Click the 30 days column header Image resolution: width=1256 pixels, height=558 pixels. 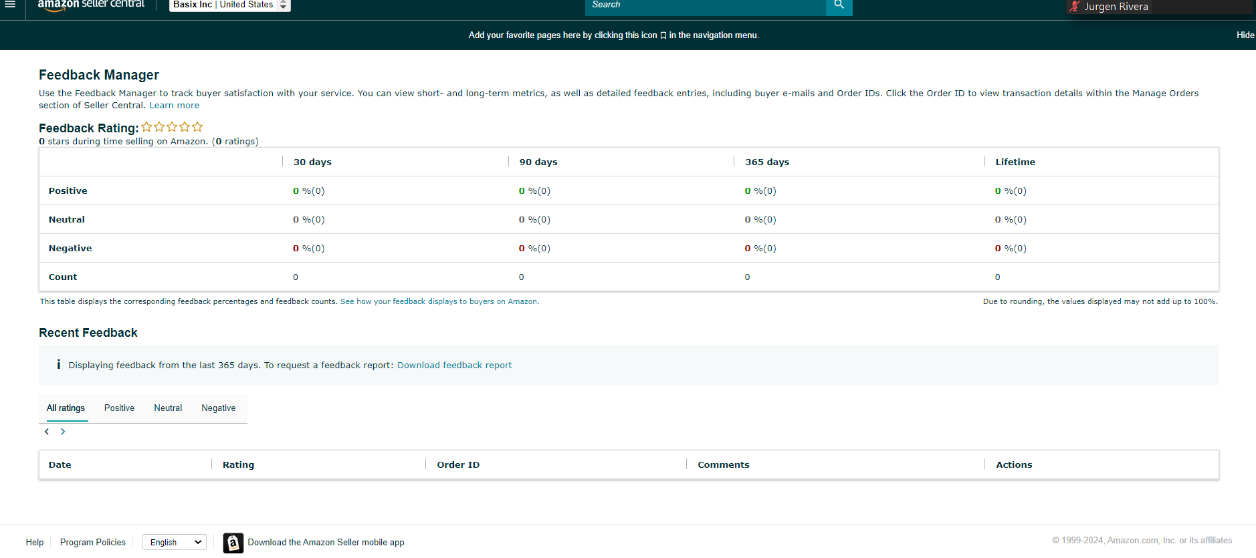[x=312, y=162]
